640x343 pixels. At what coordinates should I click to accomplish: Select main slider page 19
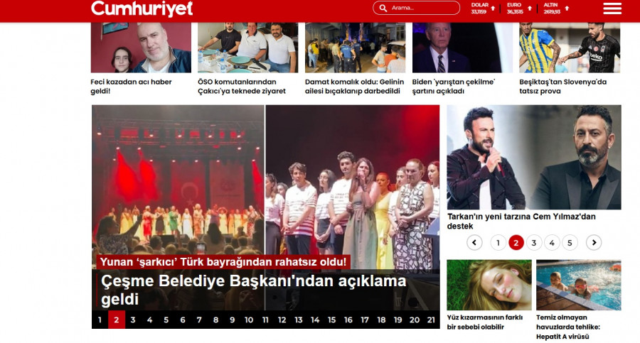[398, 320]
